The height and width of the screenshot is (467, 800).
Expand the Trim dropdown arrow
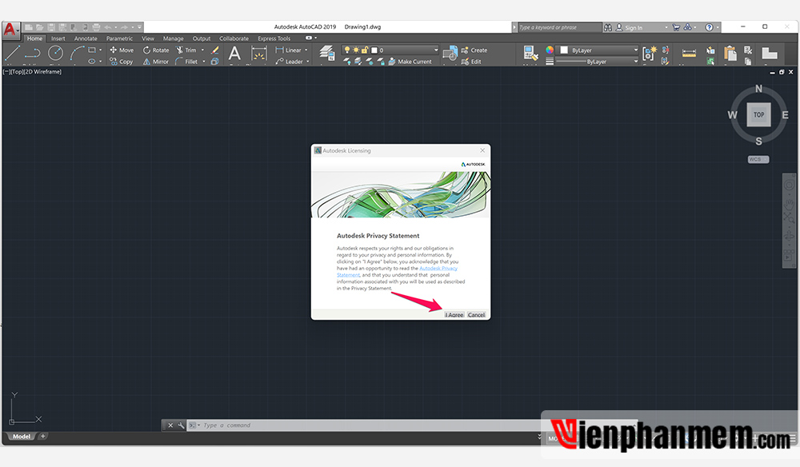202,50
